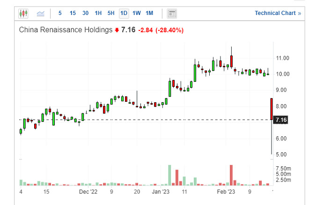Click the 8.00 price axis label
The height and width of the screenshot is (205, 316).
(281, 106)
